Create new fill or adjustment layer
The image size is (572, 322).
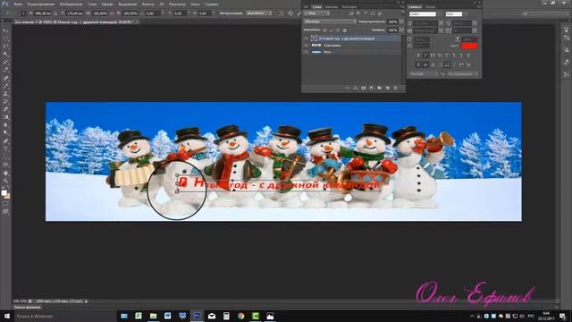coord(372,88)
